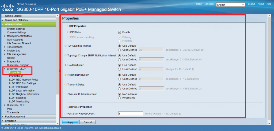Image resolution: width=274 pixels, height=131 pixels.
Task: Expand the Management Interface tree node
Action: tap(5, 36)
